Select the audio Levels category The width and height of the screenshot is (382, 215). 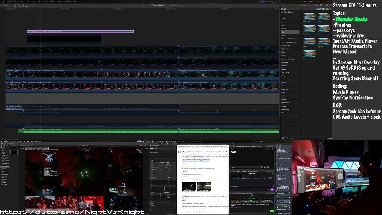point(284,99)
